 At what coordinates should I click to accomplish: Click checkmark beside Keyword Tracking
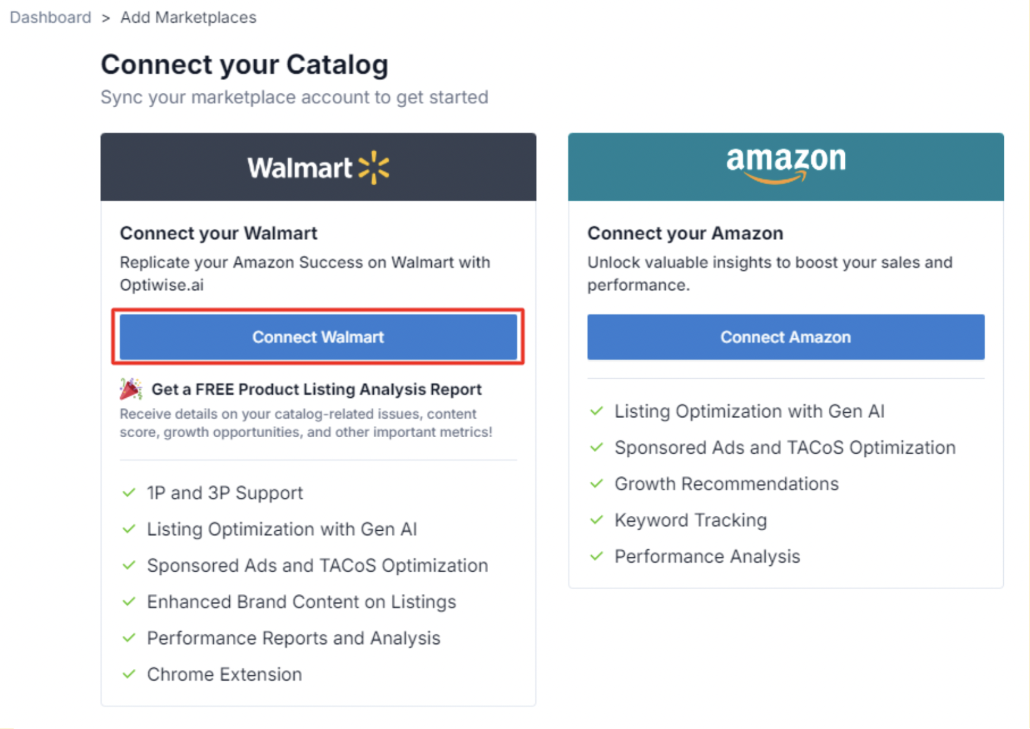point(597,520)
